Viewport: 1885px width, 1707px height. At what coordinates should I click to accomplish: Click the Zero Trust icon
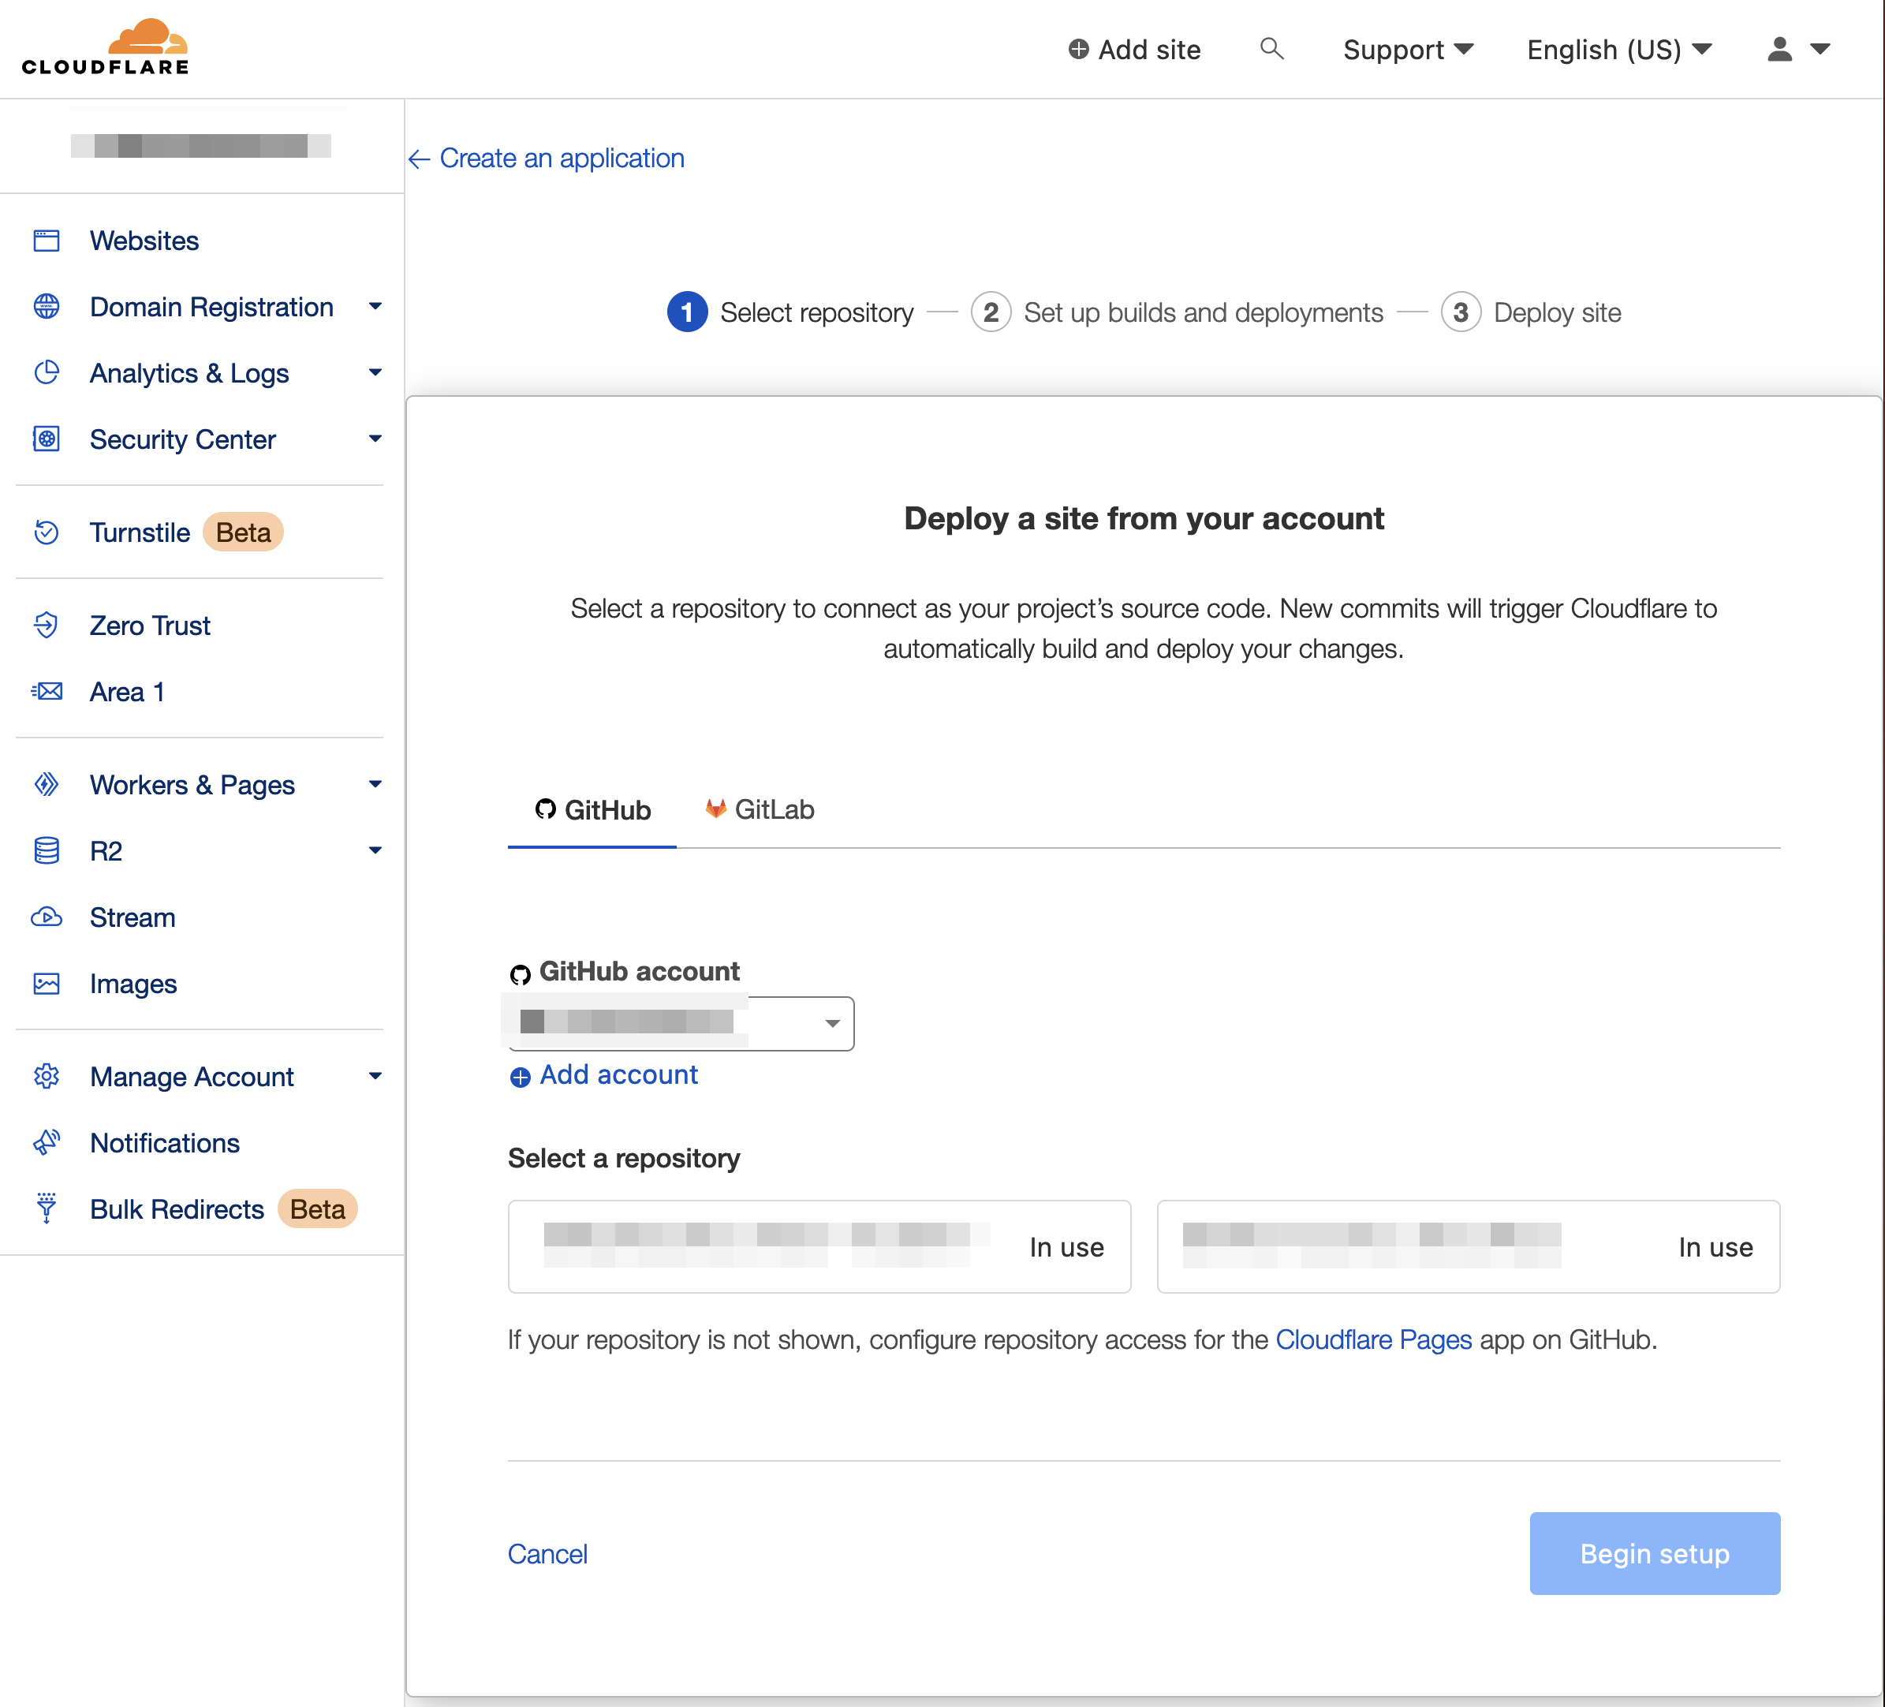(x=47, y=625)
